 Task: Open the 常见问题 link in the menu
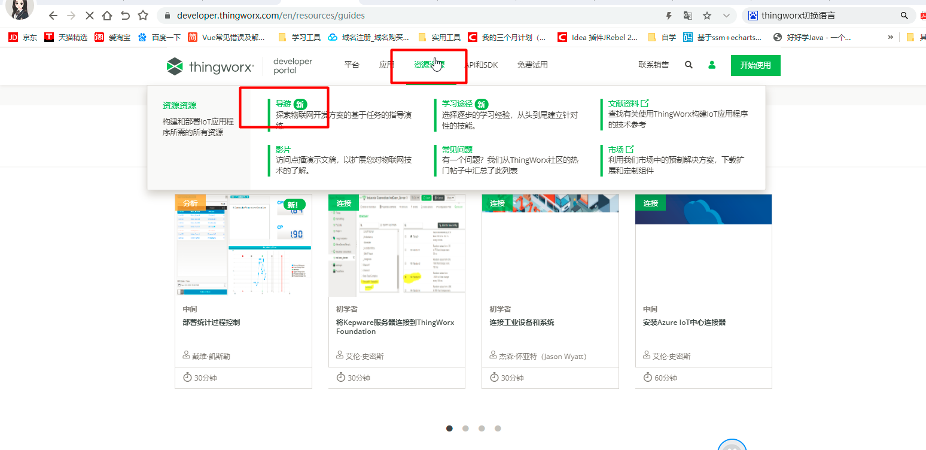click(456, 149)
